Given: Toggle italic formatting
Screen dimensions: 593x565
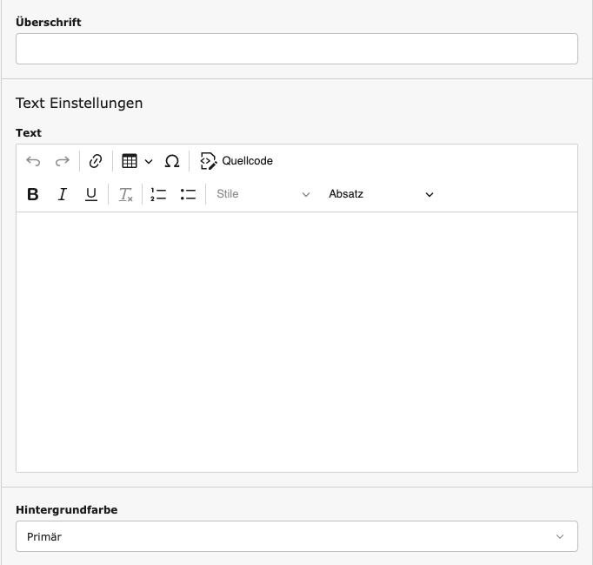Looking at the screenshot, I should click(62, 194).
